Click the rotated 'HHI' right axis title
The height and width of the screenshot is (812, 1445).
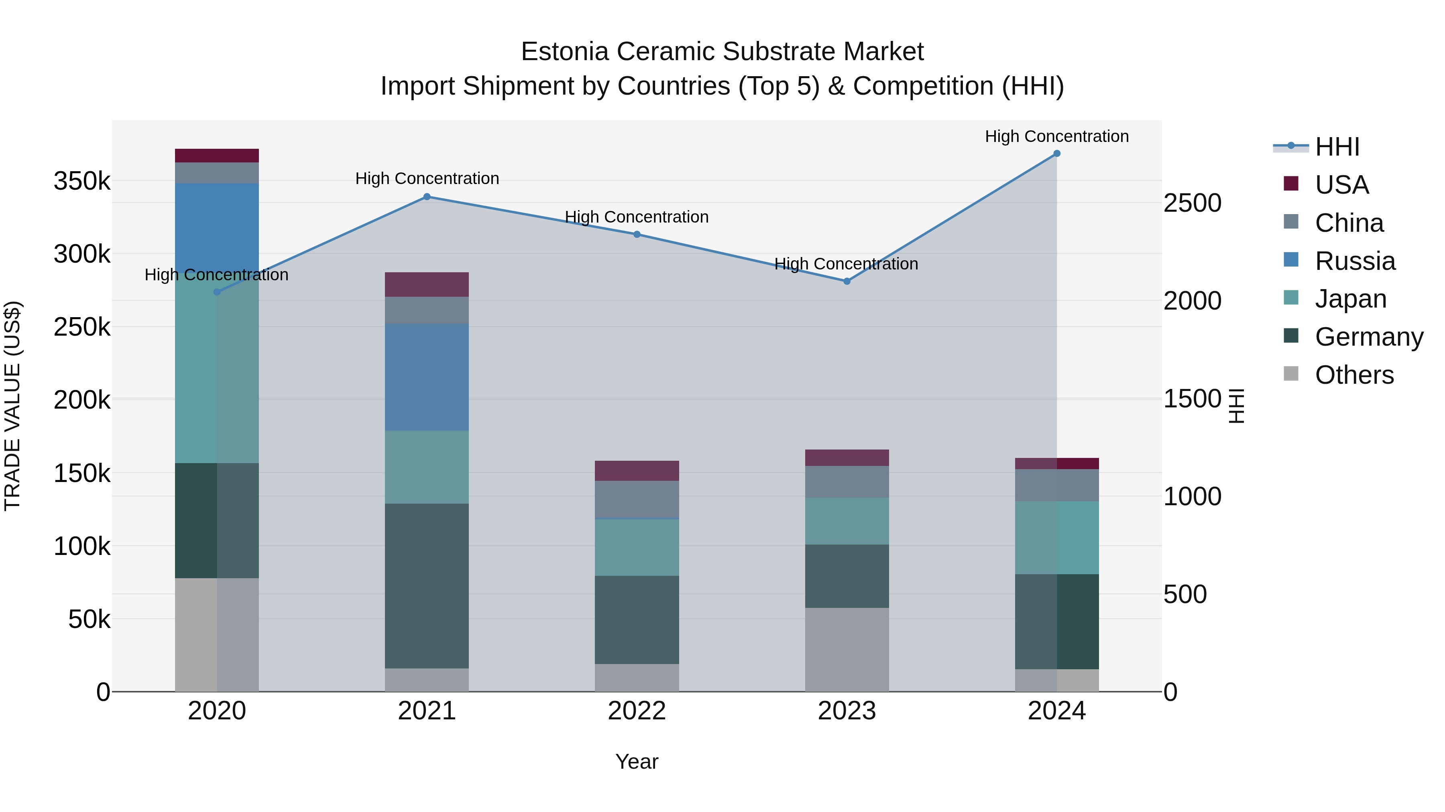point(1236,406)
